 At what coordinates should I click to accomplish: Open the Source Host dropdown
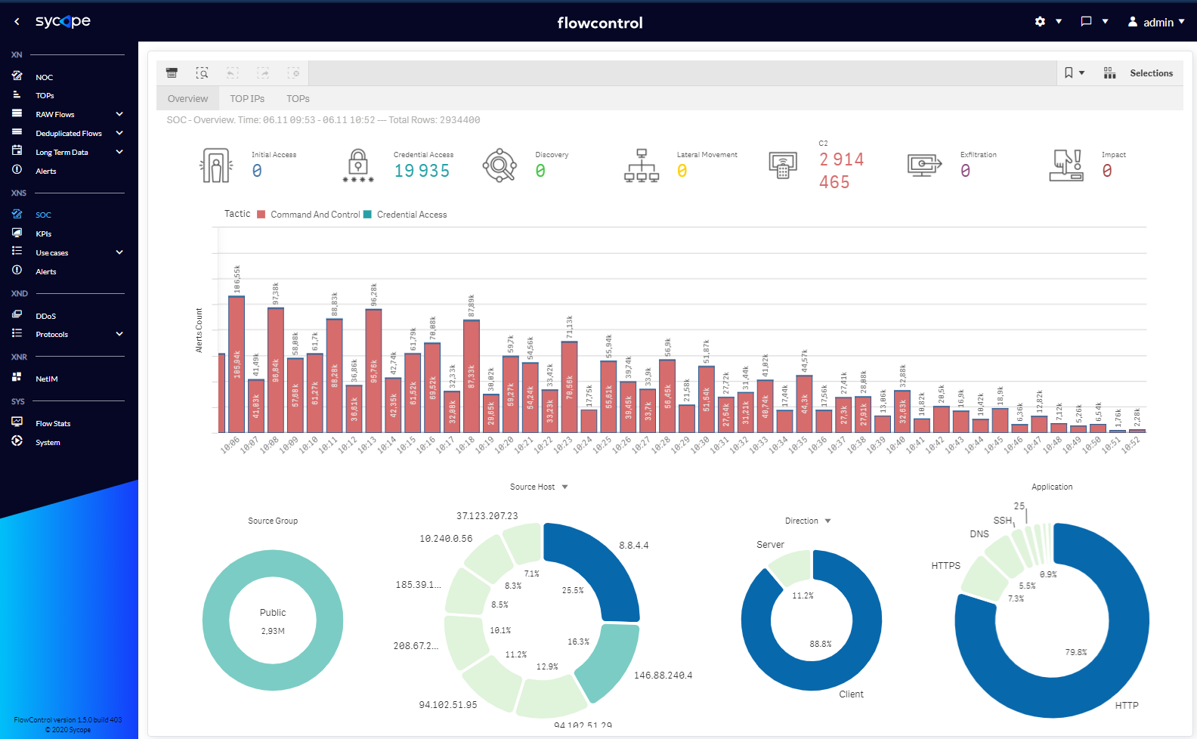tap(539, 487)
